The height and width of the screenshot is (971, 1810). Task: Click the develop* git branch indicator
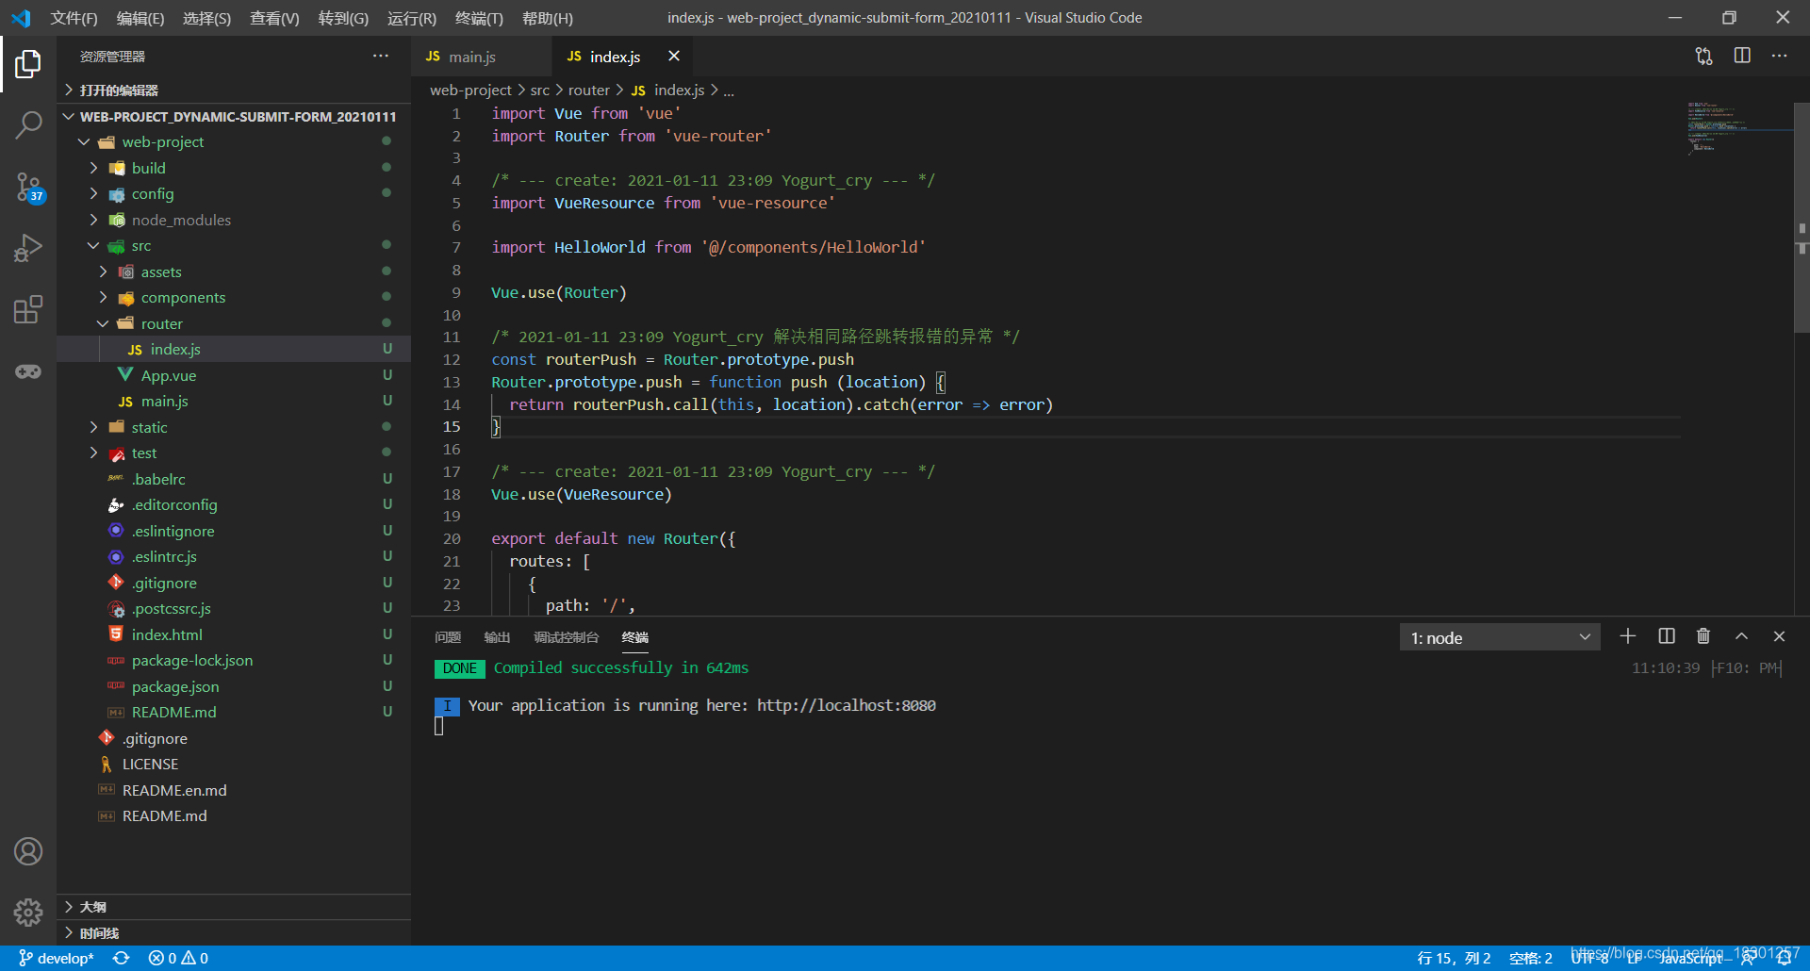(x=57, y=958)
